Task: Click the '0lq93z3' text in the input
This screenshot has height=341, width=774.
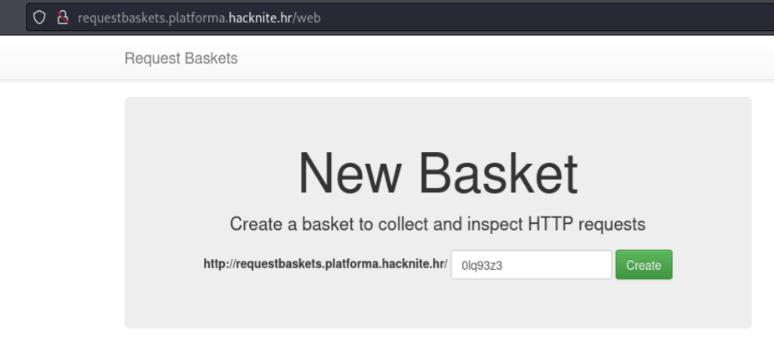Action: click(x=481, y=266)
